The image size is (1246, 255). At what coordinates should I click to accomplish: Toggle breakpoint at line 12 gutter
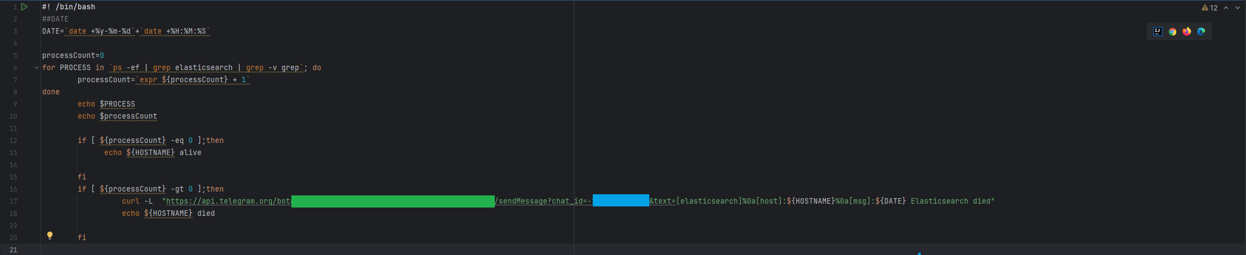[13, 141]
